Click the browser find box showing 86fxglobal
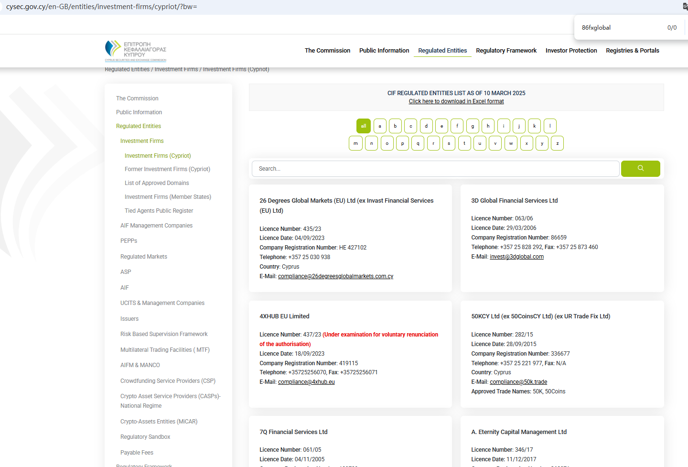 click(621, 28)
